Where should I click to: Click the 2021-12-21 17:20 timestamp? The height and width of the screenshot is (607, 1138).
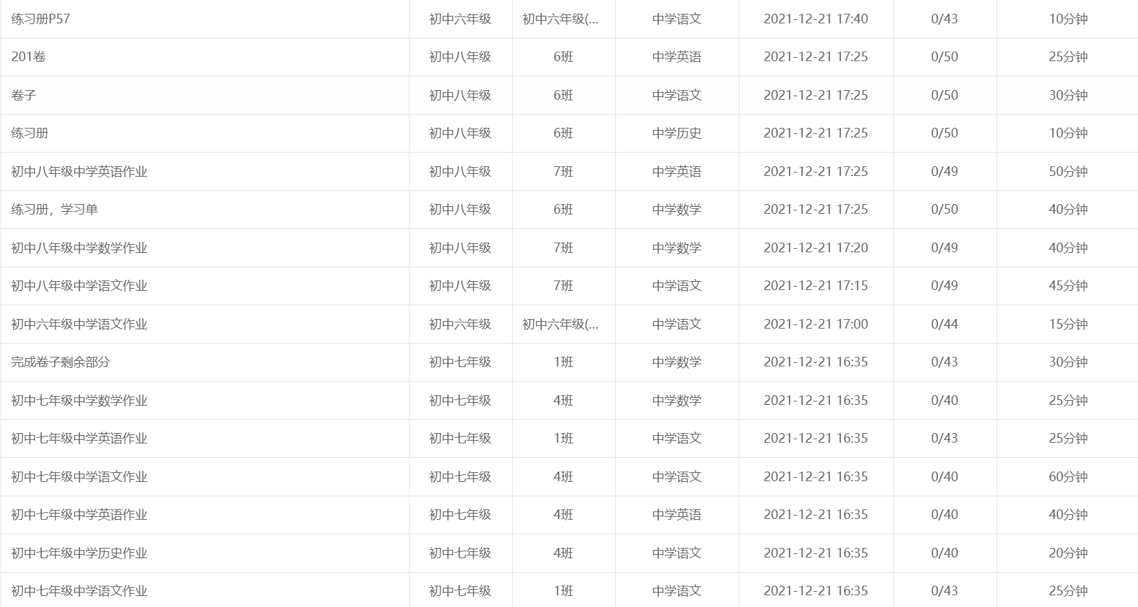tap(816, 248)
